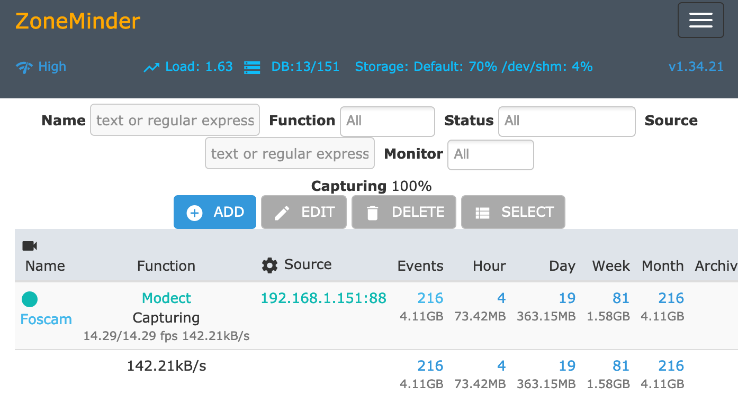
Task: Click the load trend chart icon
Action: pyautogui.click(x=151, y=67)
